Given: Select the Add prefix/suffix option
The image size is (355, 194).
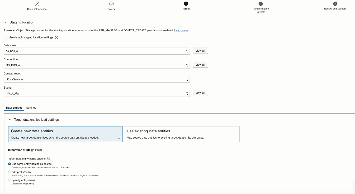Looking at the screenshot, I should pos(10,172).
